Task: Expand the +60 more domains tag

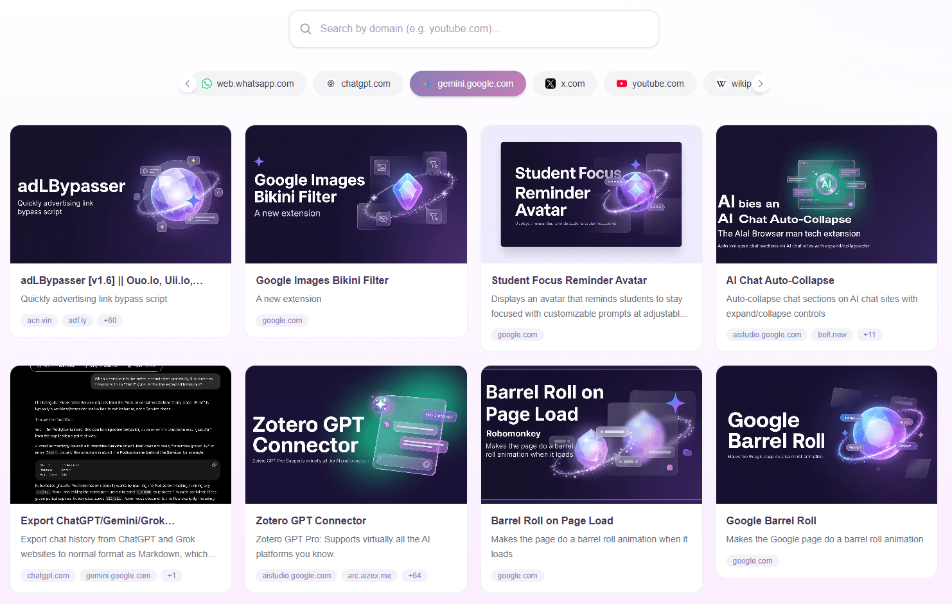Action: 110,321
